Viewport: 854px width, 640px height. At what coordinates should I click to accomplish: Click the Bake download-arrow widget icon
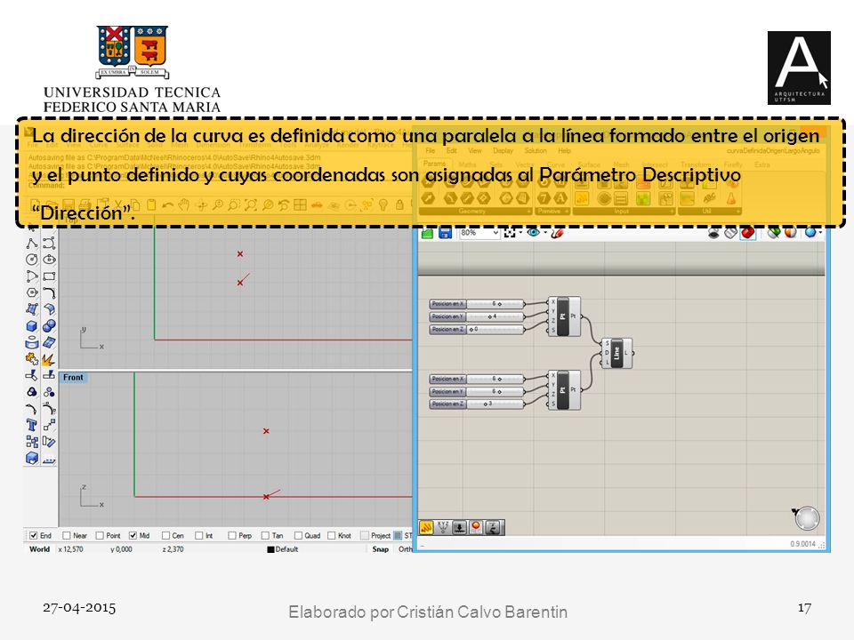coord(460,527)
